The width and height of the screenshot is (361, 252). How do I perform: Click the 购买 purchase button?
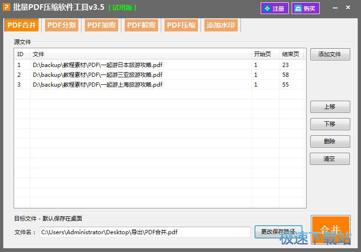click(x=306, y=8)
